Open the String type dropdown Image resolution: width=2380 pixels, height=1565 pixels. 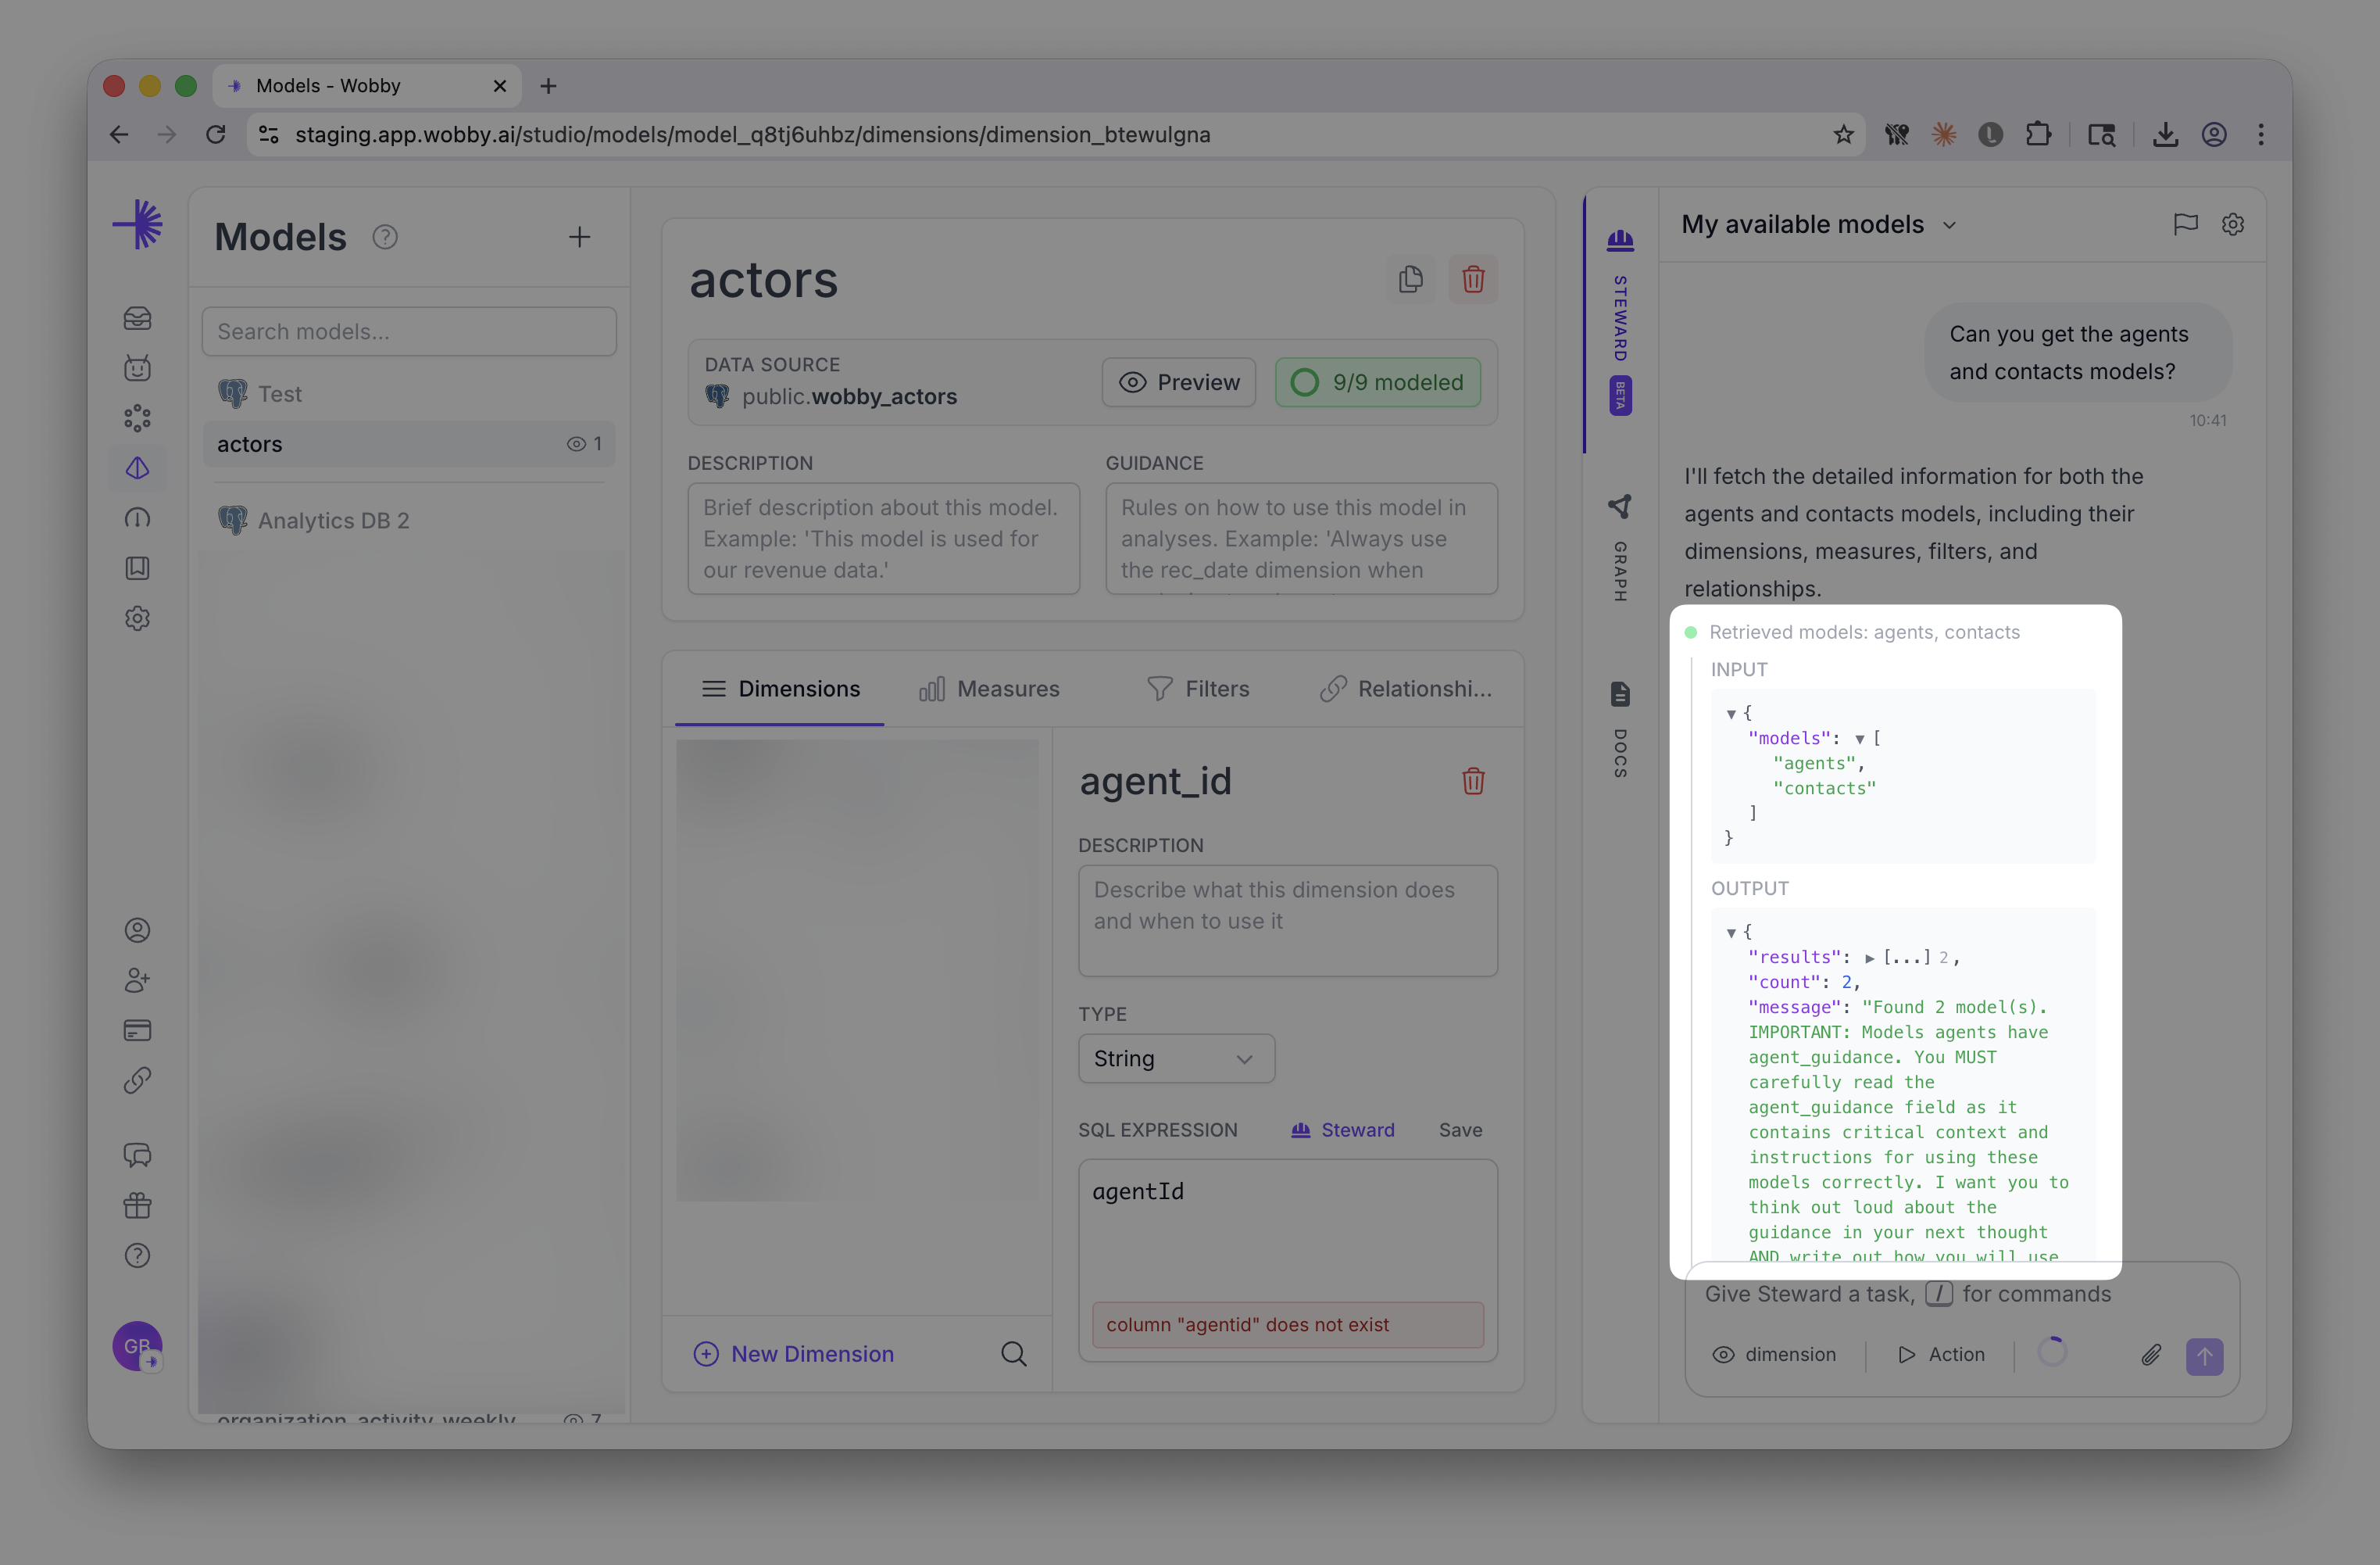[1175, 1058]
